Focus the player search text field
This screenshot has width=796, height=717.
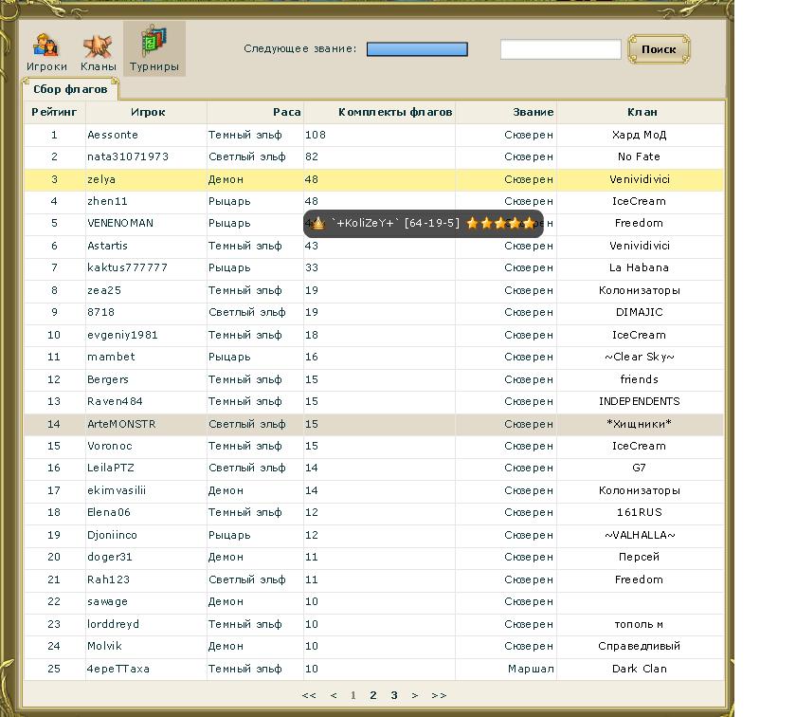tap(560, 49)
